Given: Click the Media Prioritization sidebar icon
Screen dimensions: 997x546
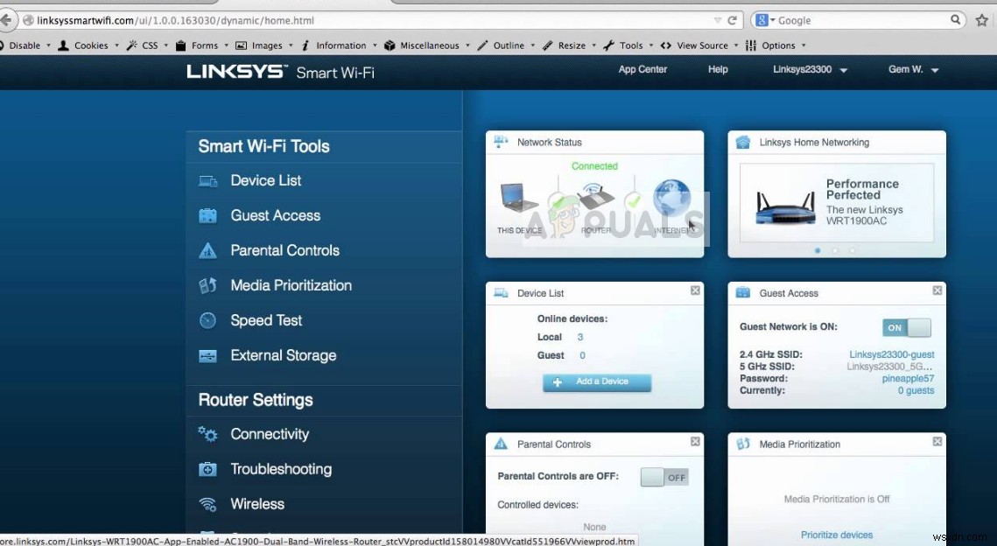Looking at the screenshot, I should pyautogui.click(x=208, y=285).
